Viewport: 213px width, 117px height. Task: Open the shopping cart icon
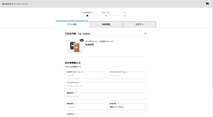click(x=207, y=4)
